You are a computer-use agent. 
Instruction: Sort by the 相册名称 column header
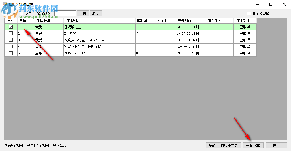(99, 21)
